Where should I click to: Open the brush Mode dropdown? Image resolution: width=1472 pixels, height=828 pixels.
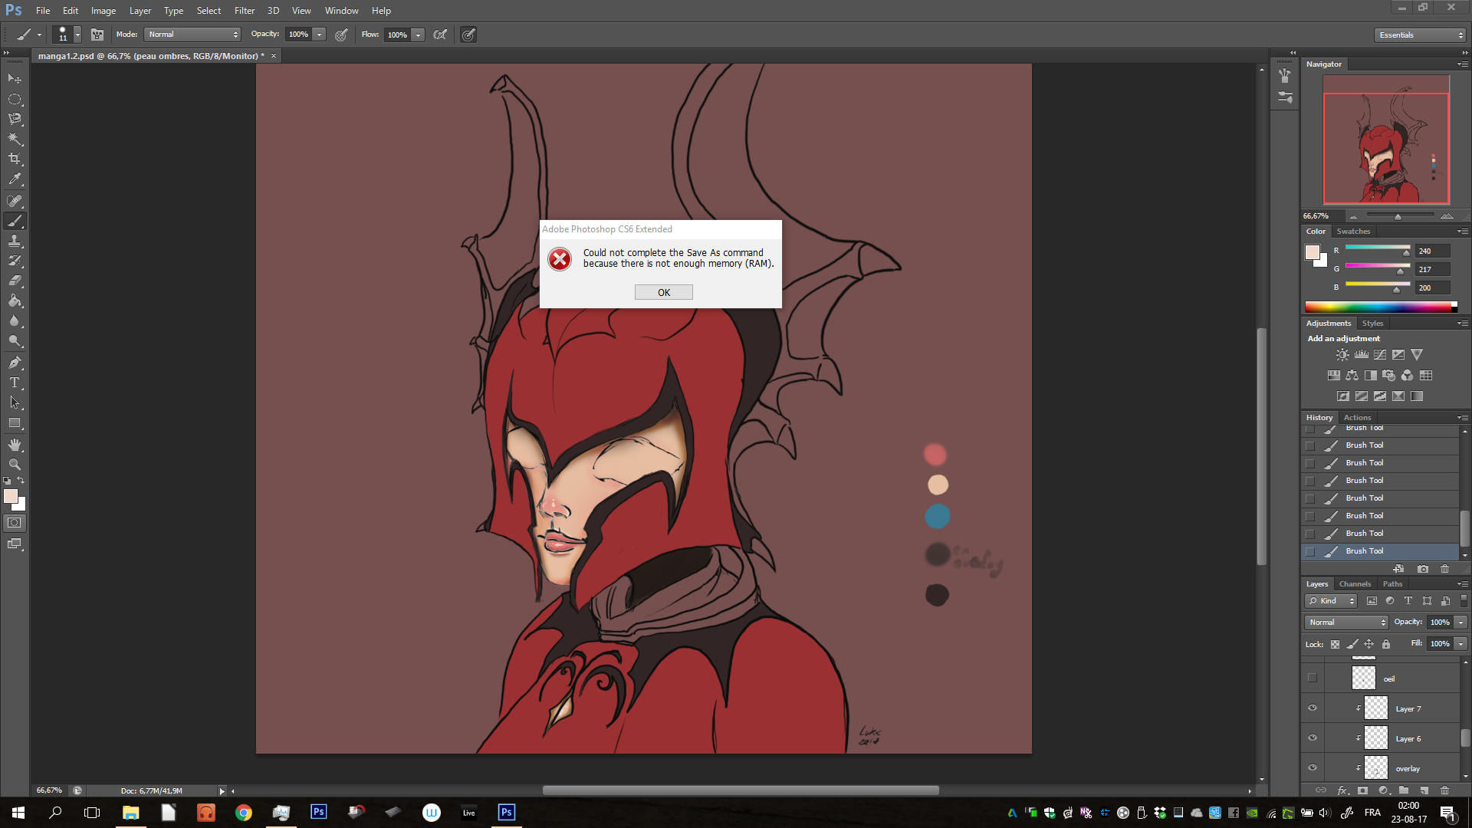(x=193, y=34)
